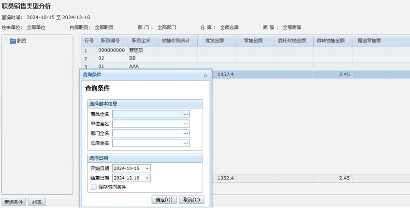Click the 商品全名 input field
Image resolution: width=410 pixels, height=208 pixels.
tap(147, 114)
